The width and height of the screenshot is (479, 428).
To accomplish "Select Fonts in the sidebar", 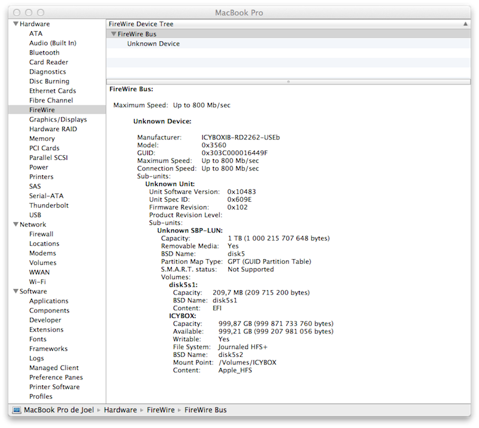I will pyautogui.click(x=38, y=339).
